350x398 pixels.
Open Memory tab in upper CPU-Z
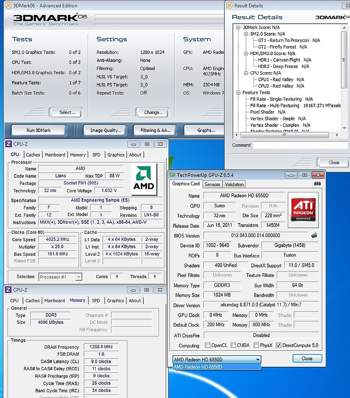[x=78, y=155]
